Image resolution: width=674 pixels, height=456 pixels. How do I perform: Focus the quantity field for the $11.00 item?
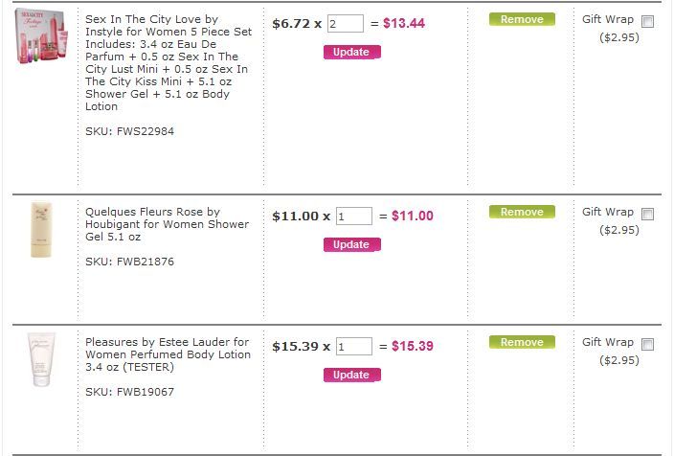[x=354, y=216]
